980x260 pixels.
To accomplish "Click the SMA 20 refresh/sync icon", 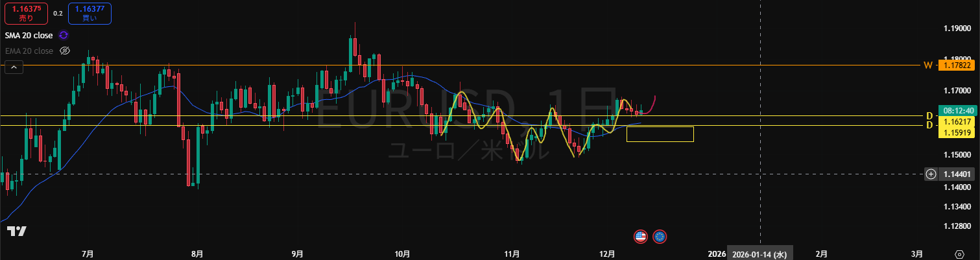I will [x=64, y=35].
